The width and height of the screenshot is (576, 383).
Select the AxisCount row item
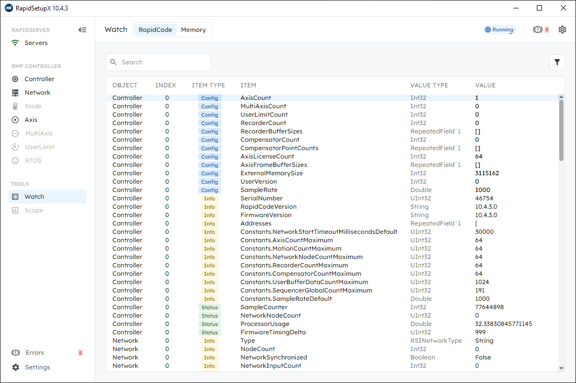(x=256, y=98)
